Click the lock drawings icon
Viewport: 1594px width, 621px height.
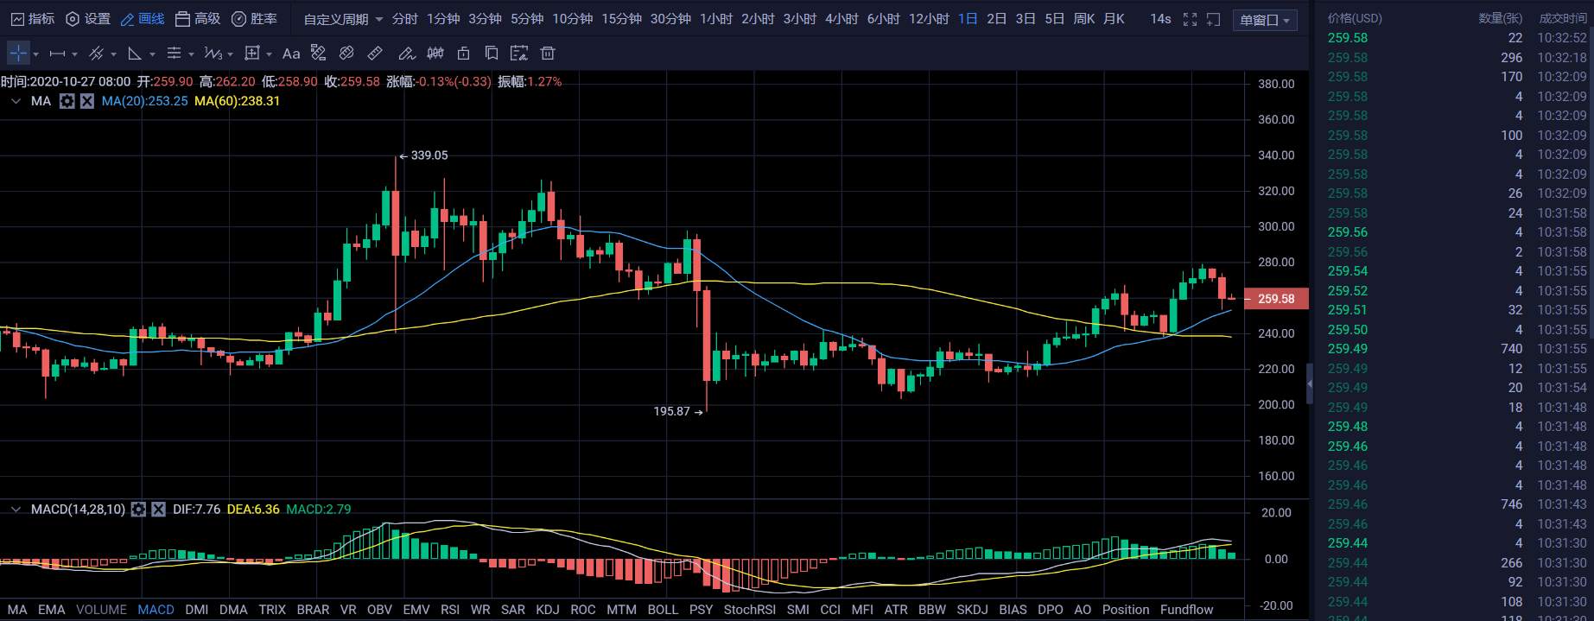pos(463,54)
